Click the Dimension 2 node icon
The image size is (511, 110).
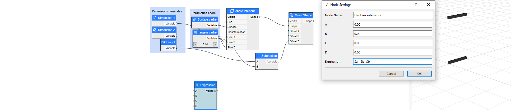click(155, 30)
